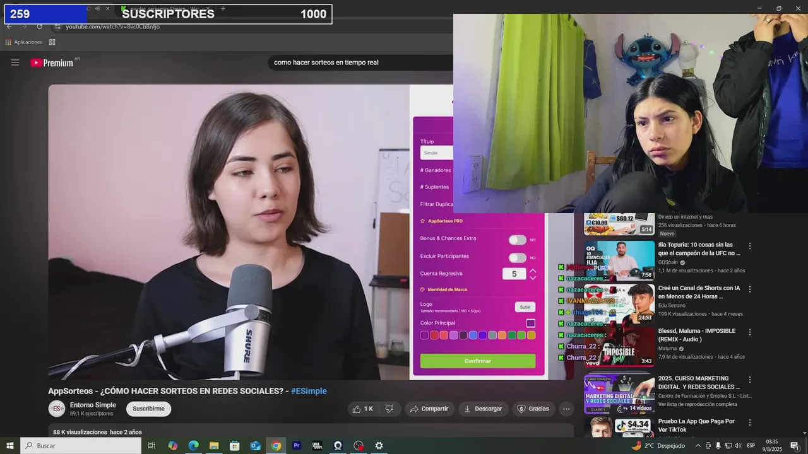Open Entorno Simple channel avatar

tap(57, 409)
